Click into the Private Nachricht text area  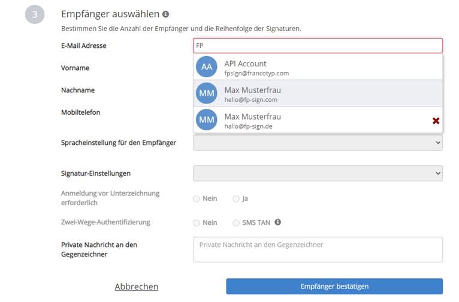(318, 249)
